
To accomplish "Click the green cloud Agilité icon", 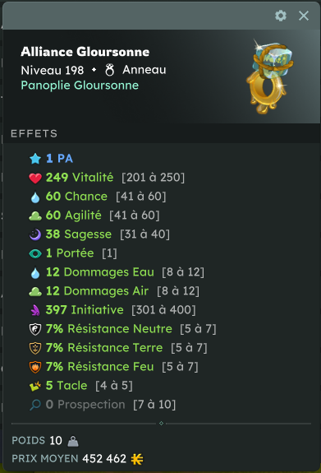I will point(35,216).
